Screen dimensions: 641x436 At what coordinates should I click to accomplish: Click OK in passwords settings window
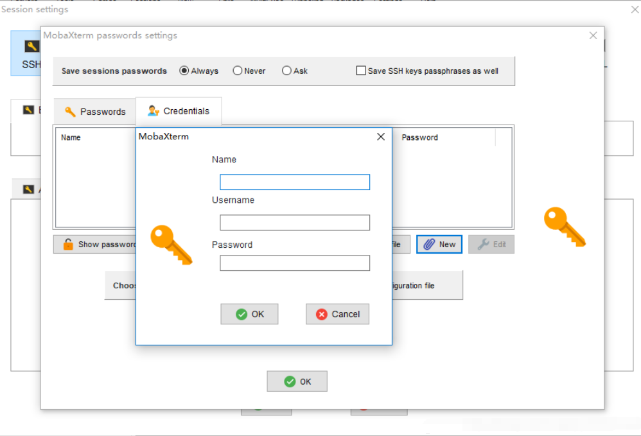pyautogui.click(x=297, y=381)
